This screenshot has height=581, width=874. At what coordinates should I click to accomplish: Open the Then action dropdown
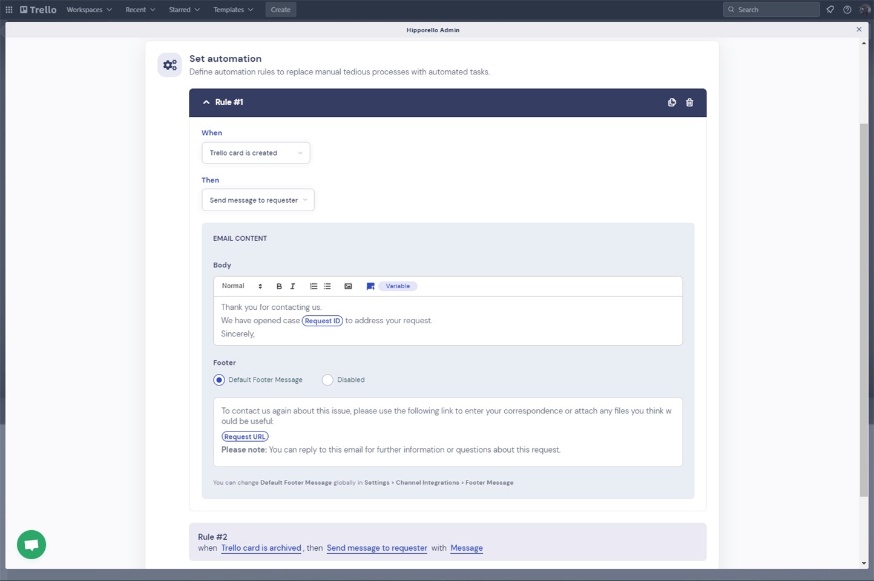(258, 200)
